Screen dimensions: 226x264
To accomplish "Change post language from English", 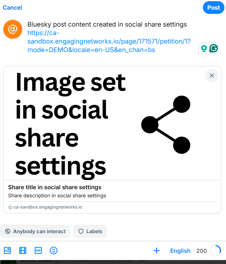I will pos(180,251).
